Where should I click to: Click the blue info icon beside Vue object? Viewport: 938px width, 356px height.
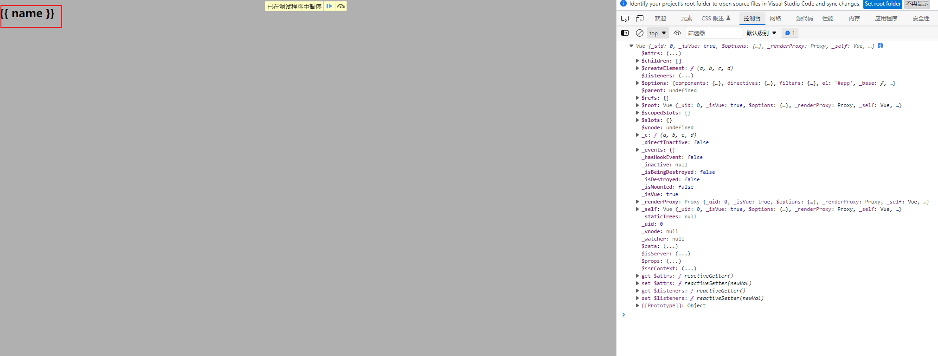pyautogui.click(x=880, y=46)
